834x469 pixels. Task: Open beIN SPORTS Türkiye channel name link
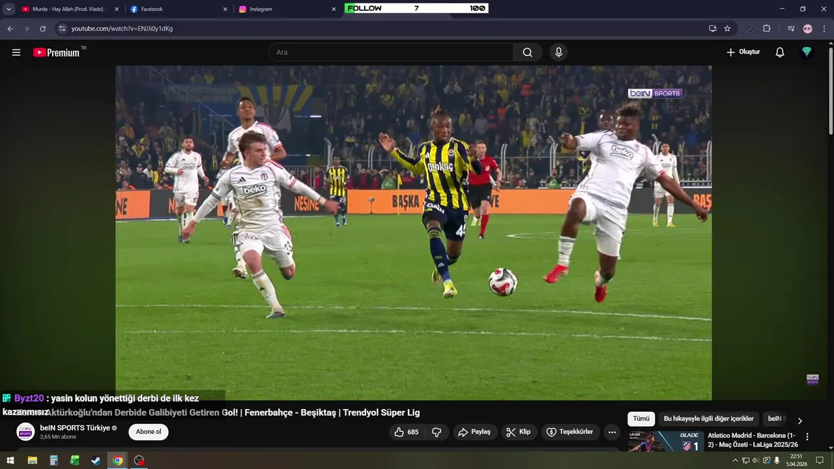[x=75, y=428]
